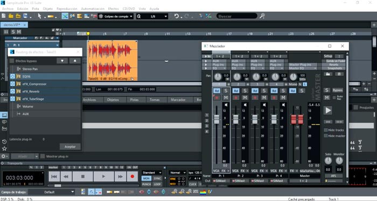The height and width of the screenshot is (201, 377).
Task: Click the gear settings icon above Transporte
Action: click(3, 156)
